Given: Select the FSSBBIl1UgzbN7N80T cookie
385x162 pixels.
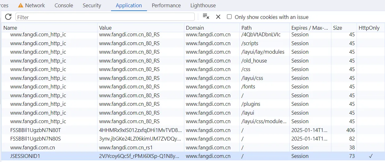Looking at the screenshot, I should (36, 130).
